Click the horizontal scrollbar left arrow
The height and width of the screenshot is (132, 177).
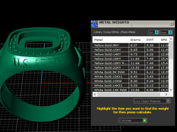point(95,95)
